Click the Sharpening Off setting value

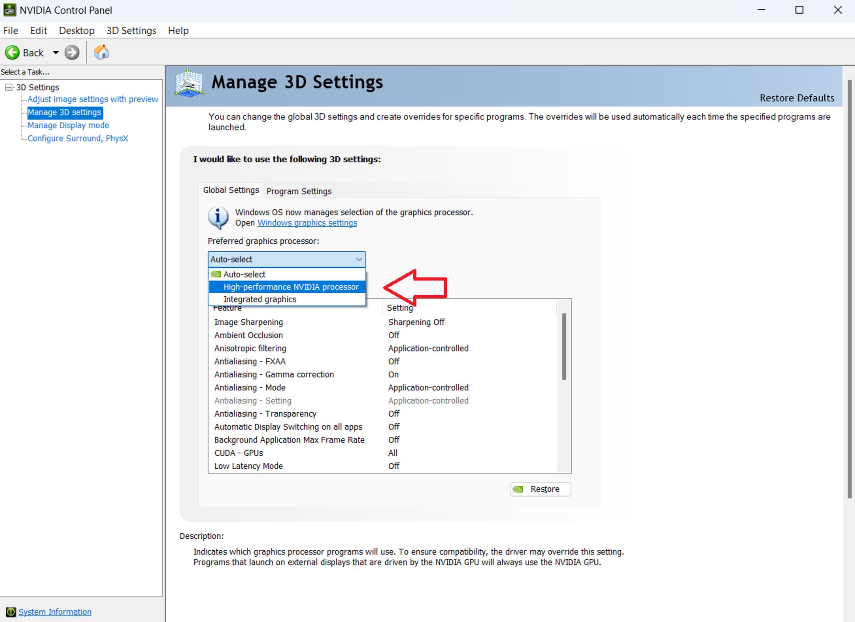[x=416, y=322]
